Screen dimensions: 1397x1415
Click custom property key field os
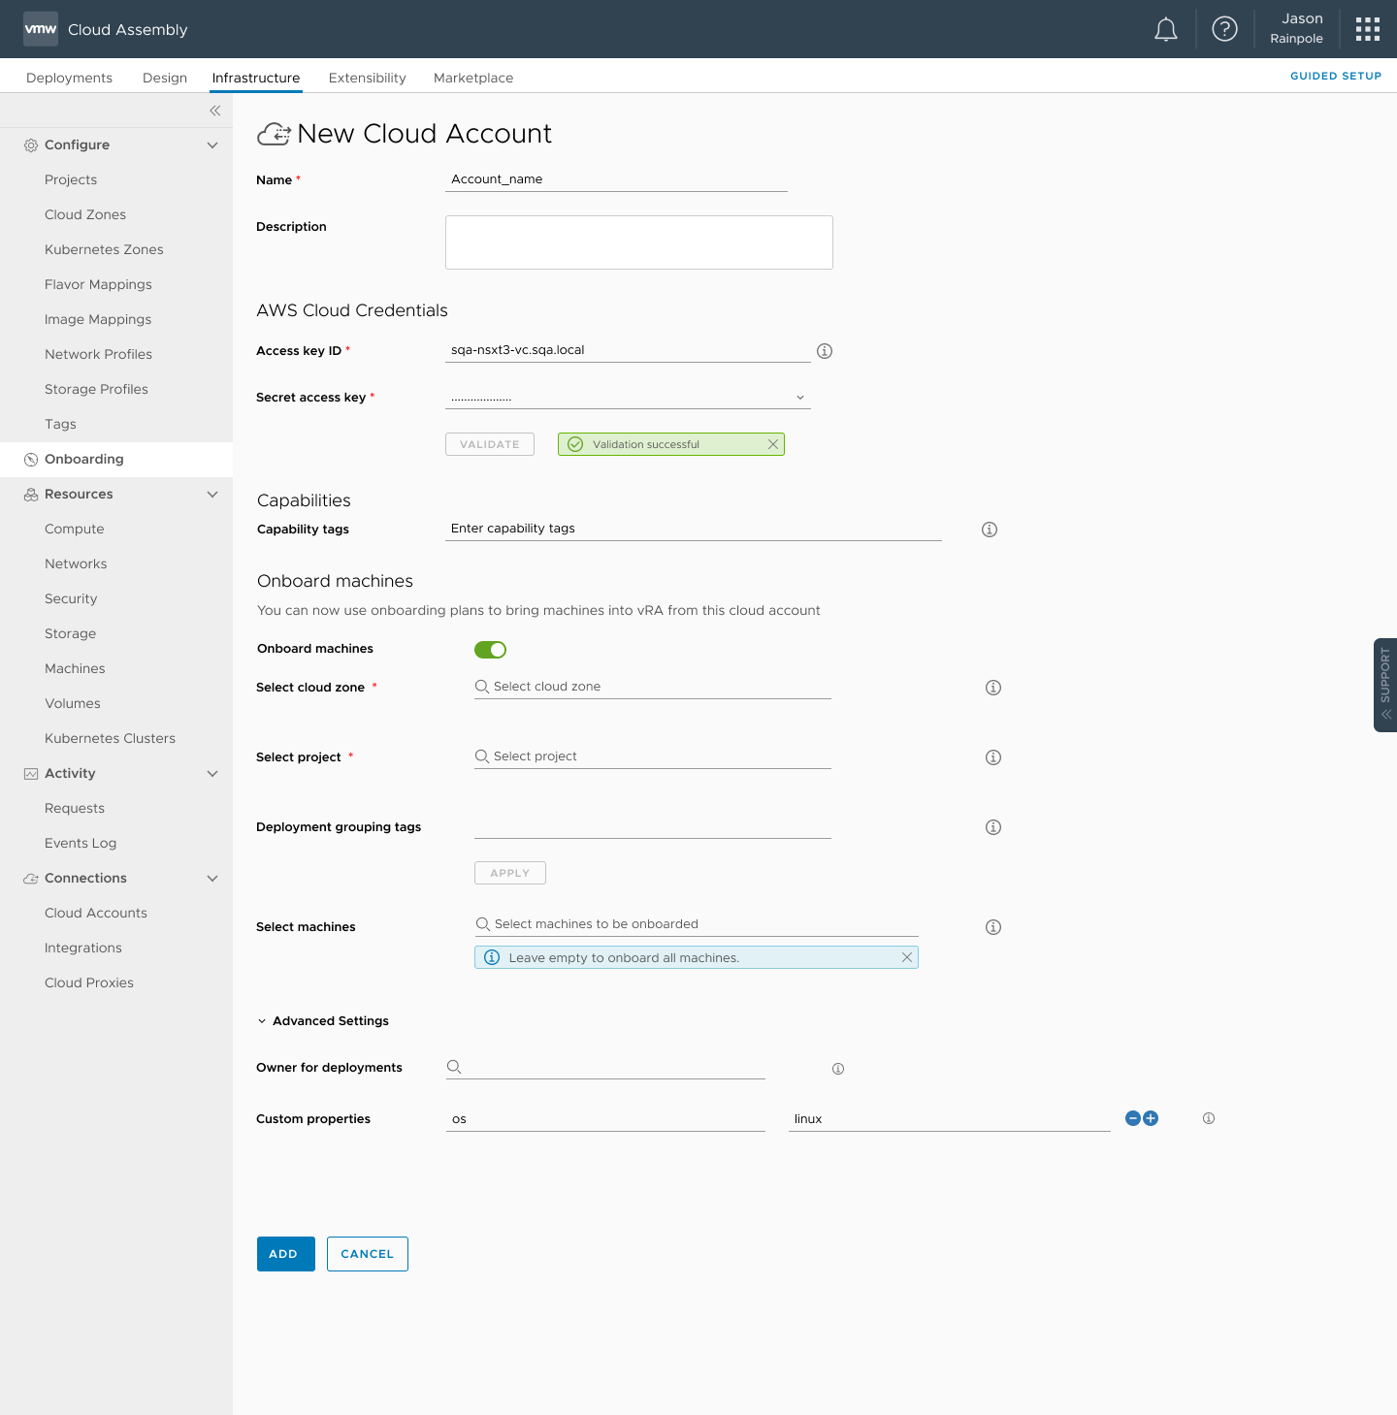point(605,1119)
